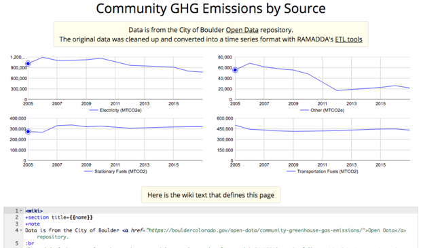Collapse the fold arrow at line 1
Screen dimensions: 421x248
[21, 211]
